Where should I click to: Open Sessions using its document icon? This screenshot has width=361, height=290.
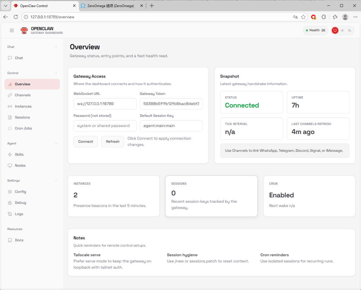tap(10, 117)
